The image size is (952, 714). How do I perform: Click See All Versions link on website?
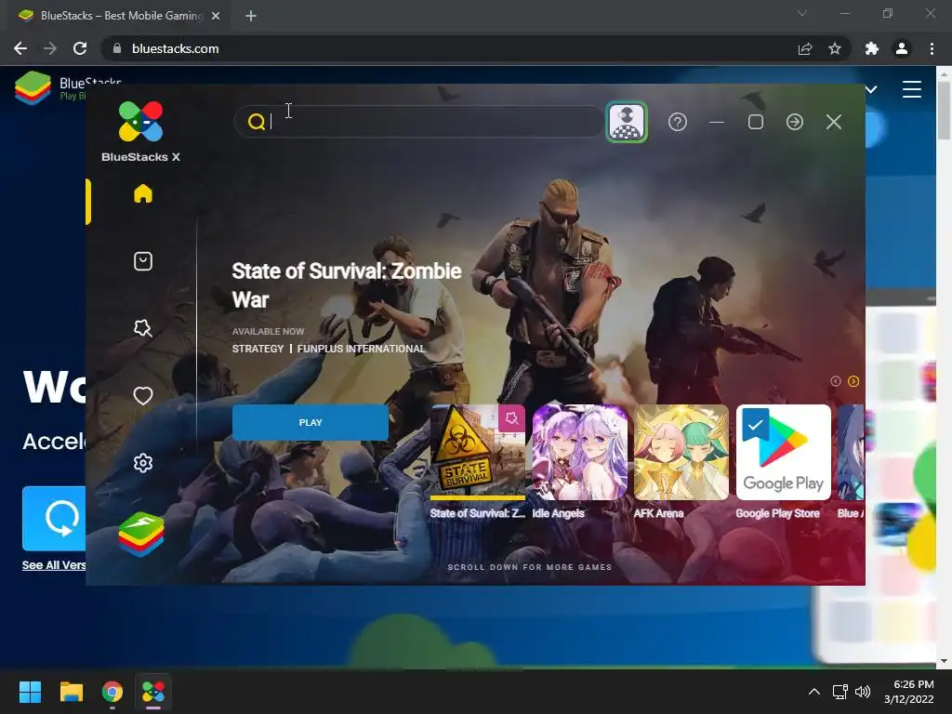coord(54,565)
